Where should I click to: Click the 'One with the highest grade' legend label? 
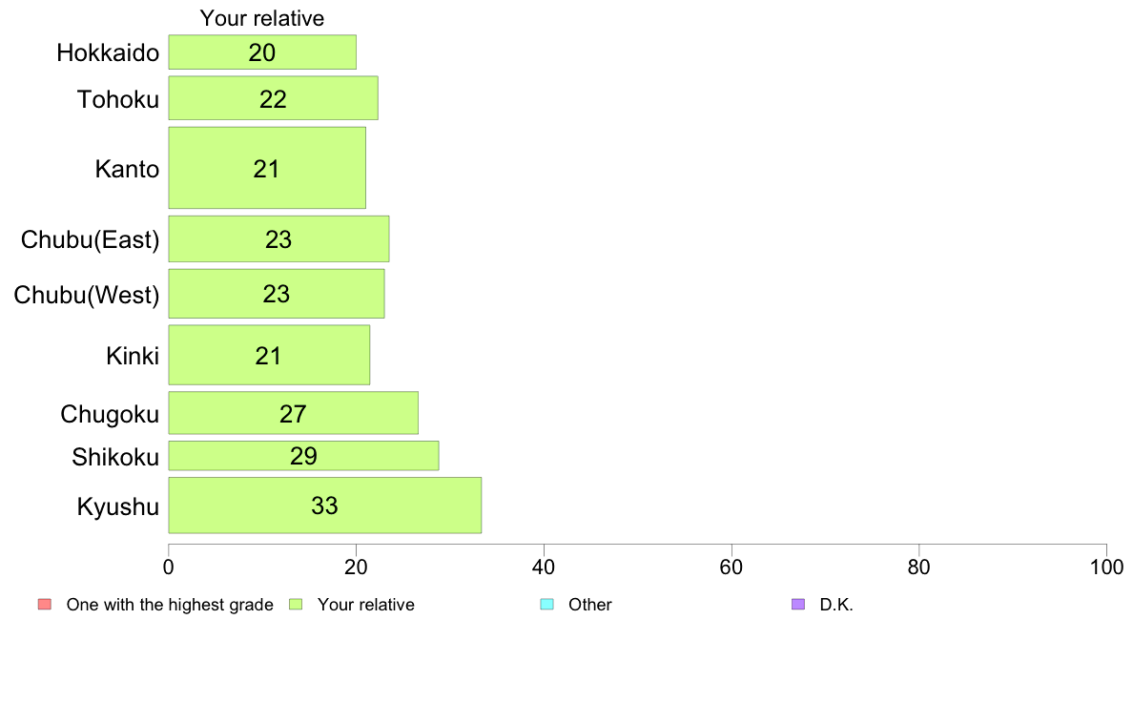pos(170,605)
